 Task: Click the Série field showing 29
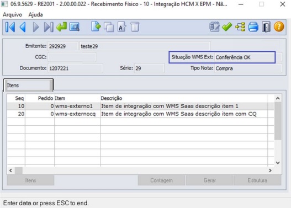tap(150, 68)
